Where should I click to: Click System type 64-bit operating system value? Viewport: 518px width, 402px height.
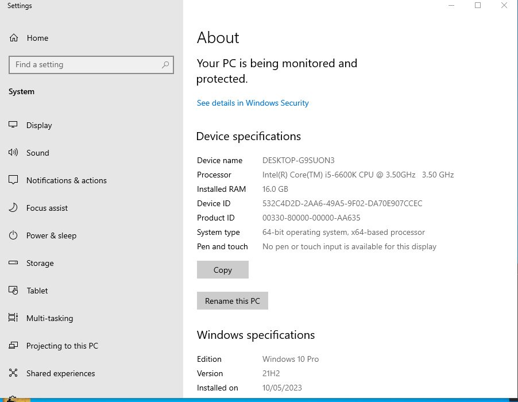point(343,233)
